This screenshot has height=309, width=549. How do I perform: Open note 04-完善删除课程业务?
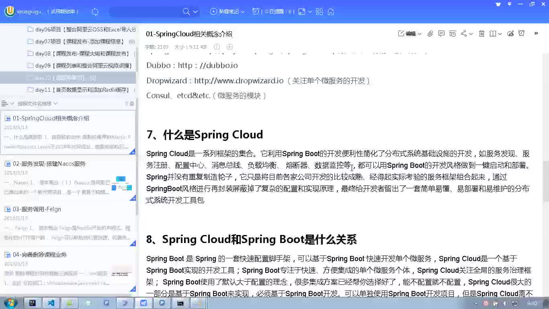pyautogui.click(x=68, y=269)
